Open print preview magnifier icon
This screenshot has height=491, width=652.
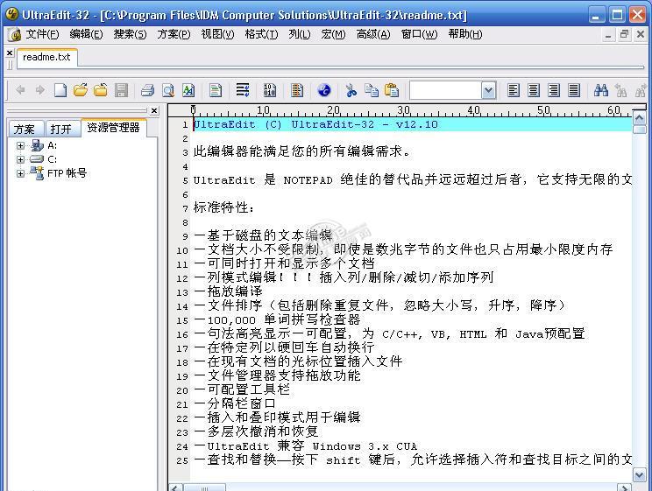pos(168,90)
